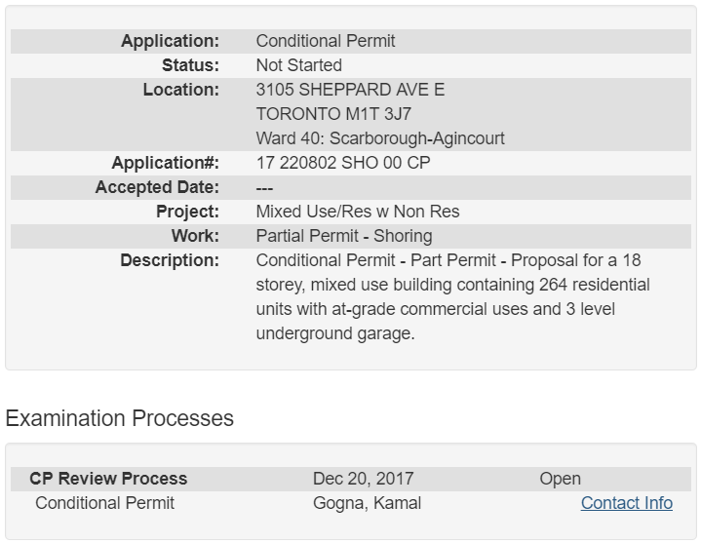The height and width of the screenshot is (544, 701).
Task: Click Ward 40: Scarborough-Agincourt text
Action: click(380, 138)
